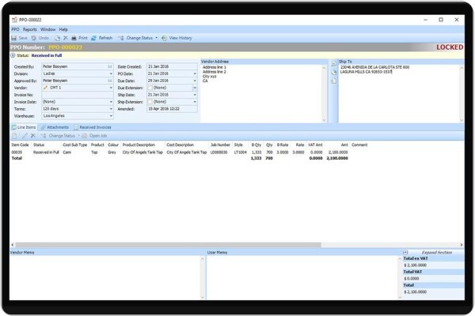Click Change Status in the main toolbar
This screenshot has width=475, height=316.
(135, 38)
